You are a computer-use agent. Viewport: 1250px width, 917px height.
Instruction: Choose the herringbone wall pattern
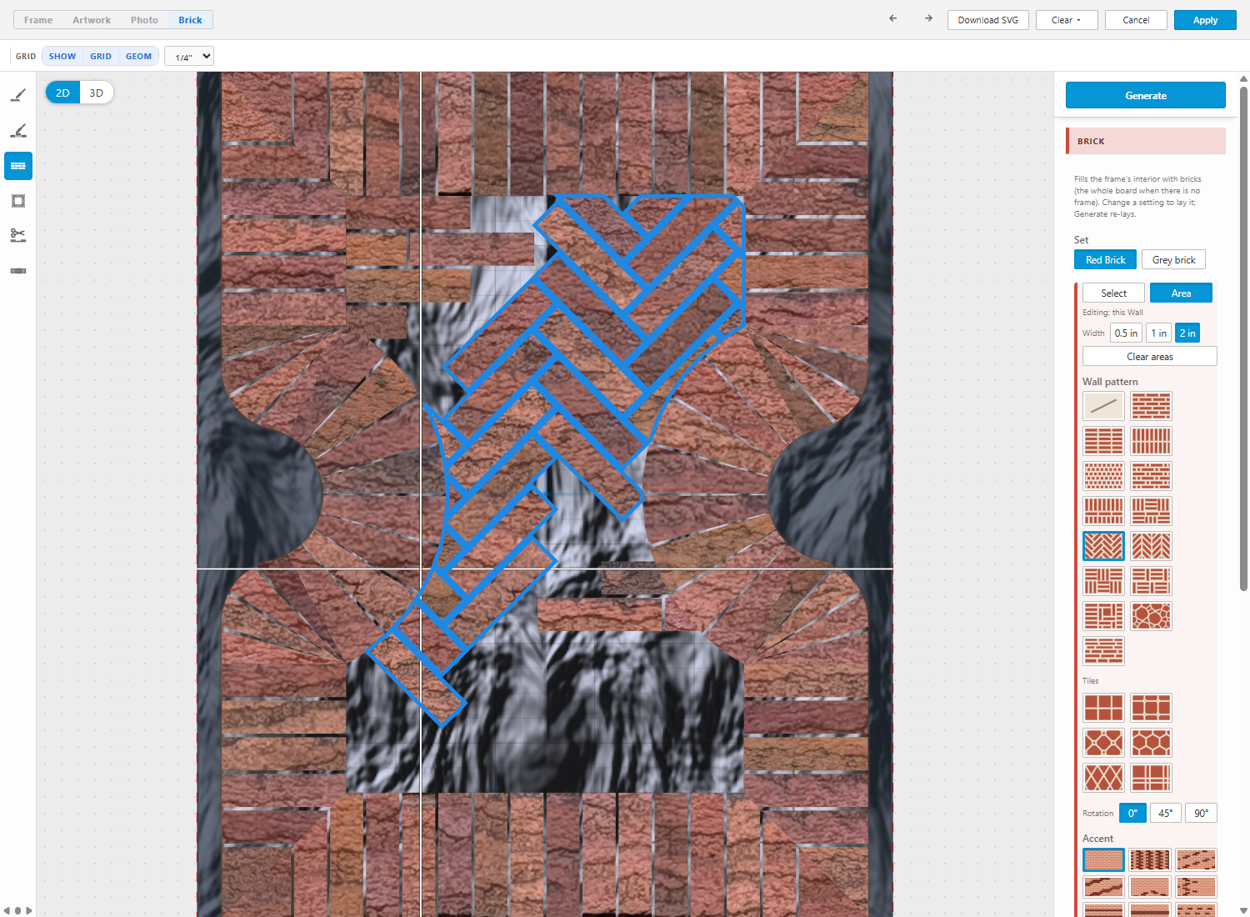click(x=1103, y=546)
